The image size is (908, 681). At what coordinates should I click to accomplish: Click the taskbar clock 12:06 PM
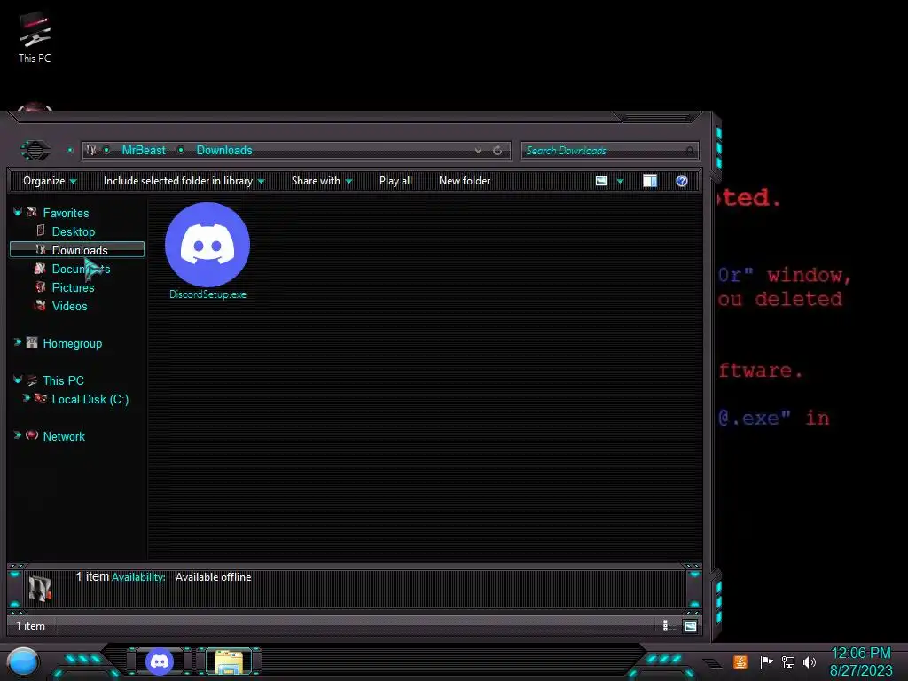point(860,654)
